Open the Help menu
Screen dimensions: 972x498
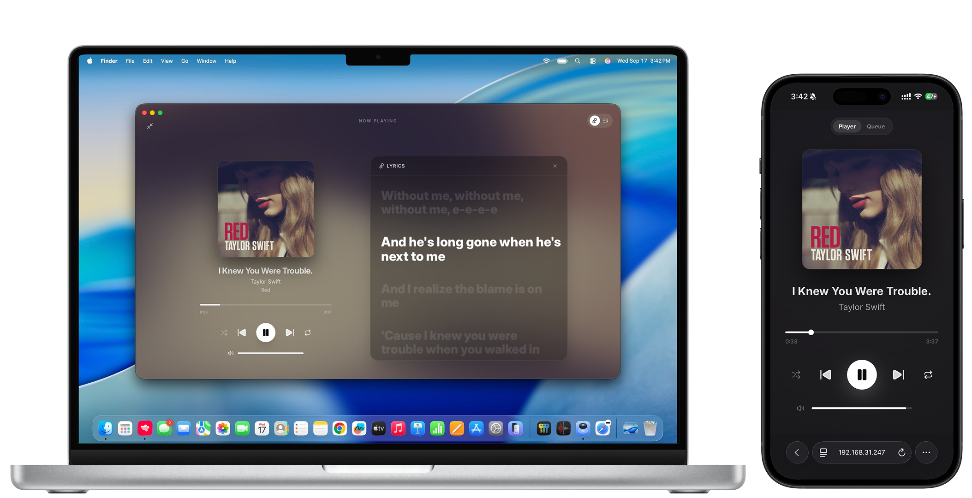pos(230,61)
